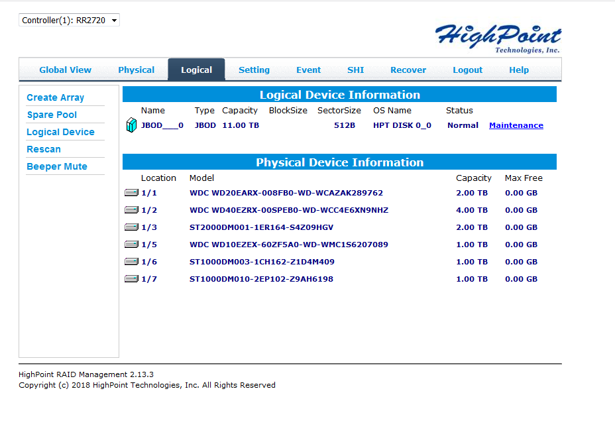Image resolution: width=615 pixels, height=448 pixels.
Task: Click Beeper Mute in the sidebar
Action: [x=57, y=166]
